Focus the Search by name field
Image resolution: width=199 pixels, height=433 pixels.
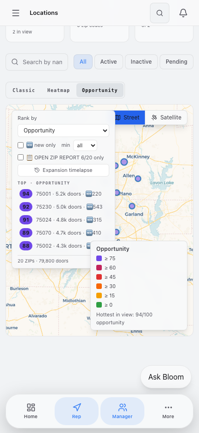[x=37, y=62]
